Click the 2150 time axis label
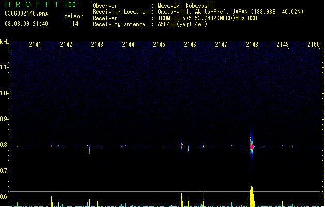The image size is (325, 207). [x=314, y=45]
